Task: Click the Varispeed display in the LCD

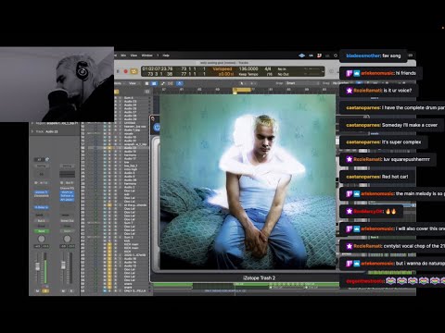Action: [x=222, y=69]
